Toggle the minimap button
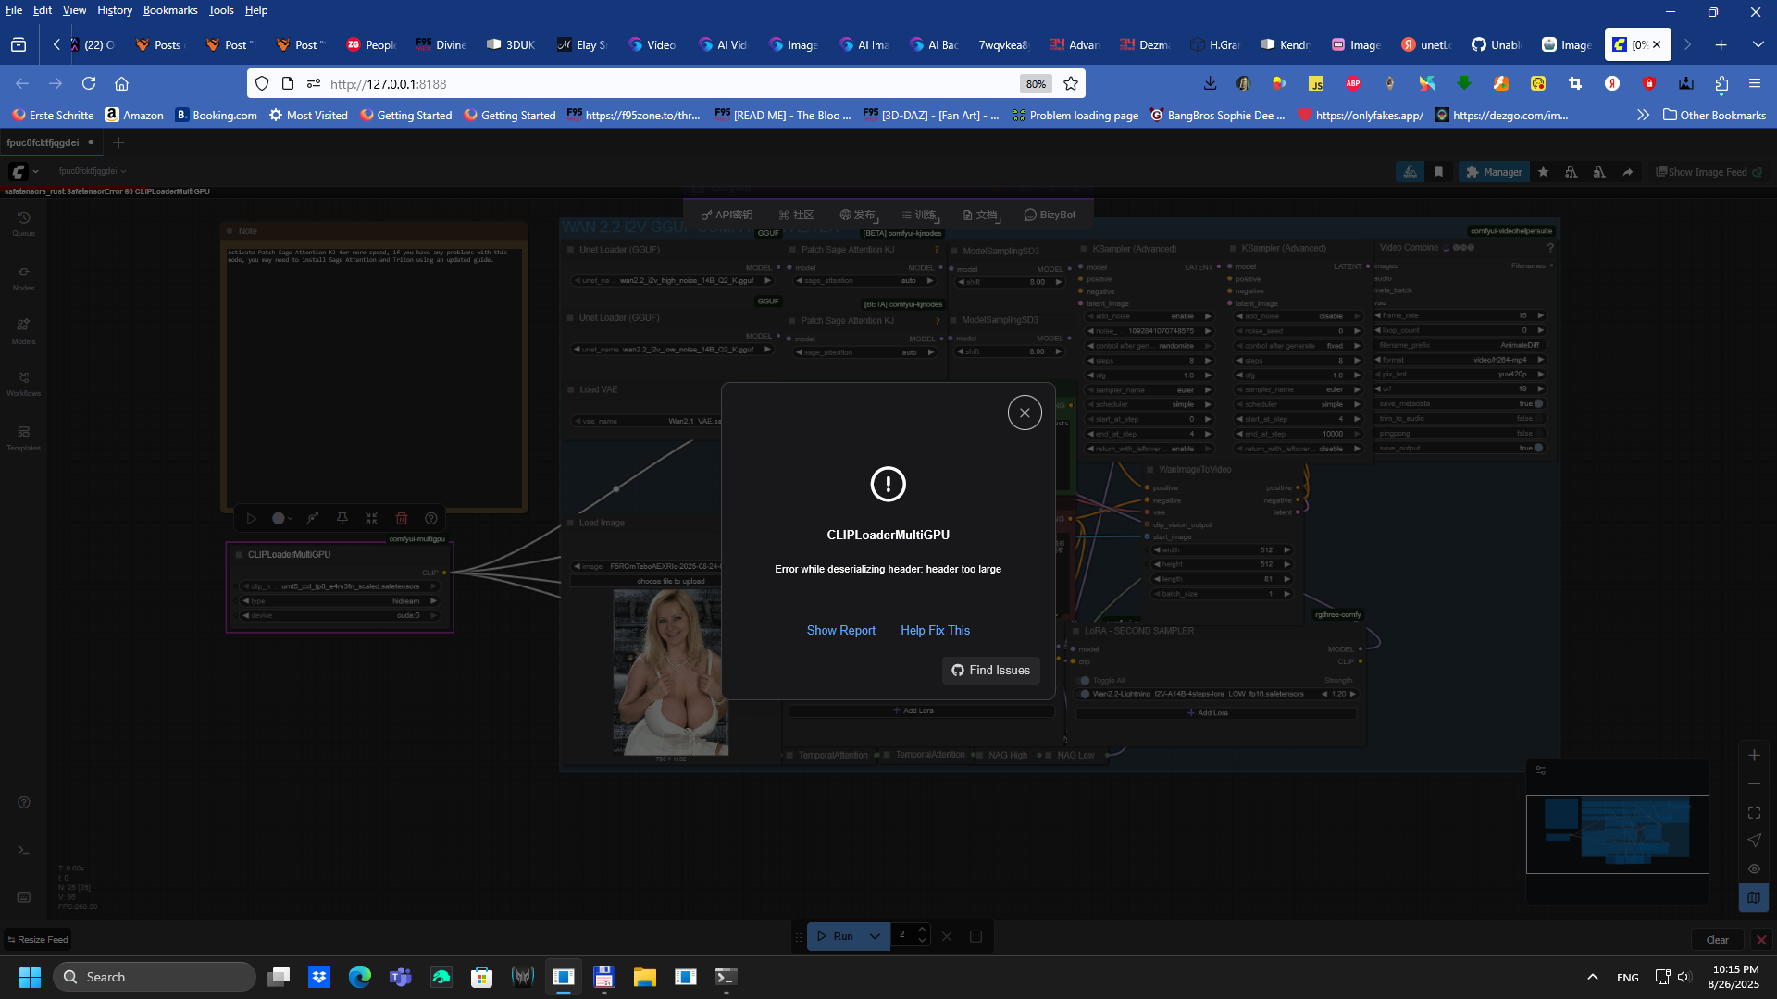 coord(1754,897)
